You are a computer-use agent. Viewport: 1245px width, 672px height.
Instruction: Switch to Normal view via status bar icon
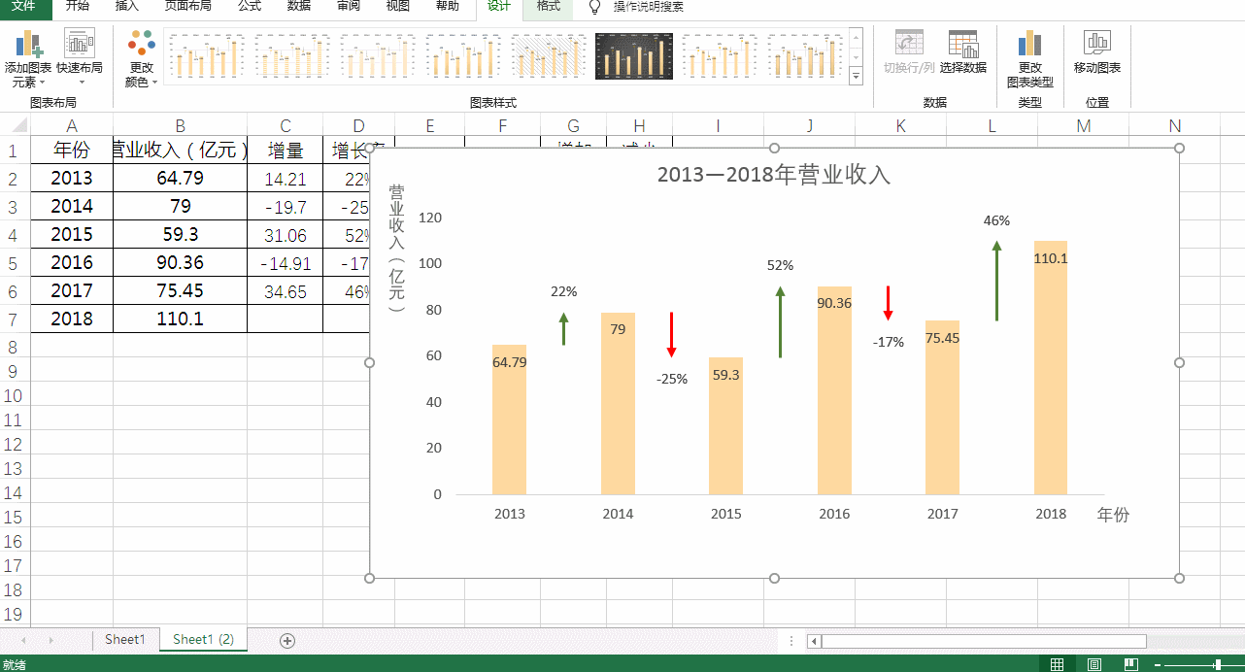[1056, 664]
